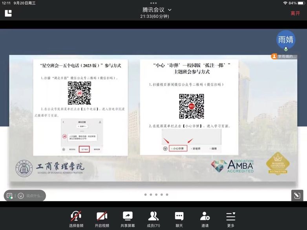Tap the 邀请 invite icon

(205, 216)
